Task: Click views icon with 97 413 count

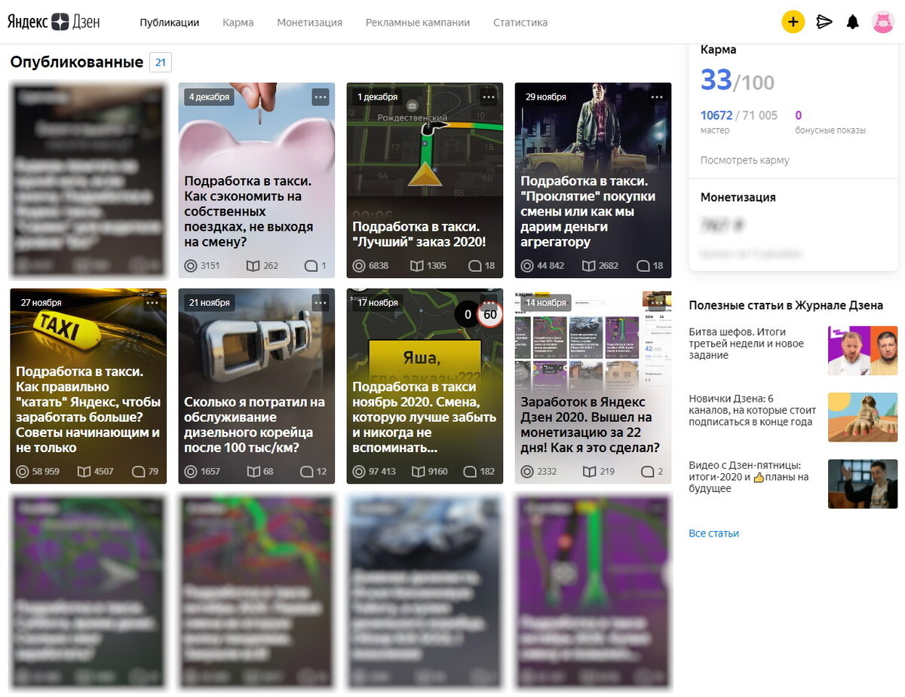Action: click(x=359, y=472)
